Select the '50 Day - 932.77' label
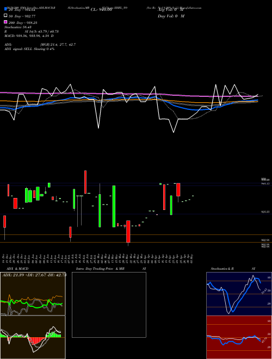272x359 pixels. 22,16
